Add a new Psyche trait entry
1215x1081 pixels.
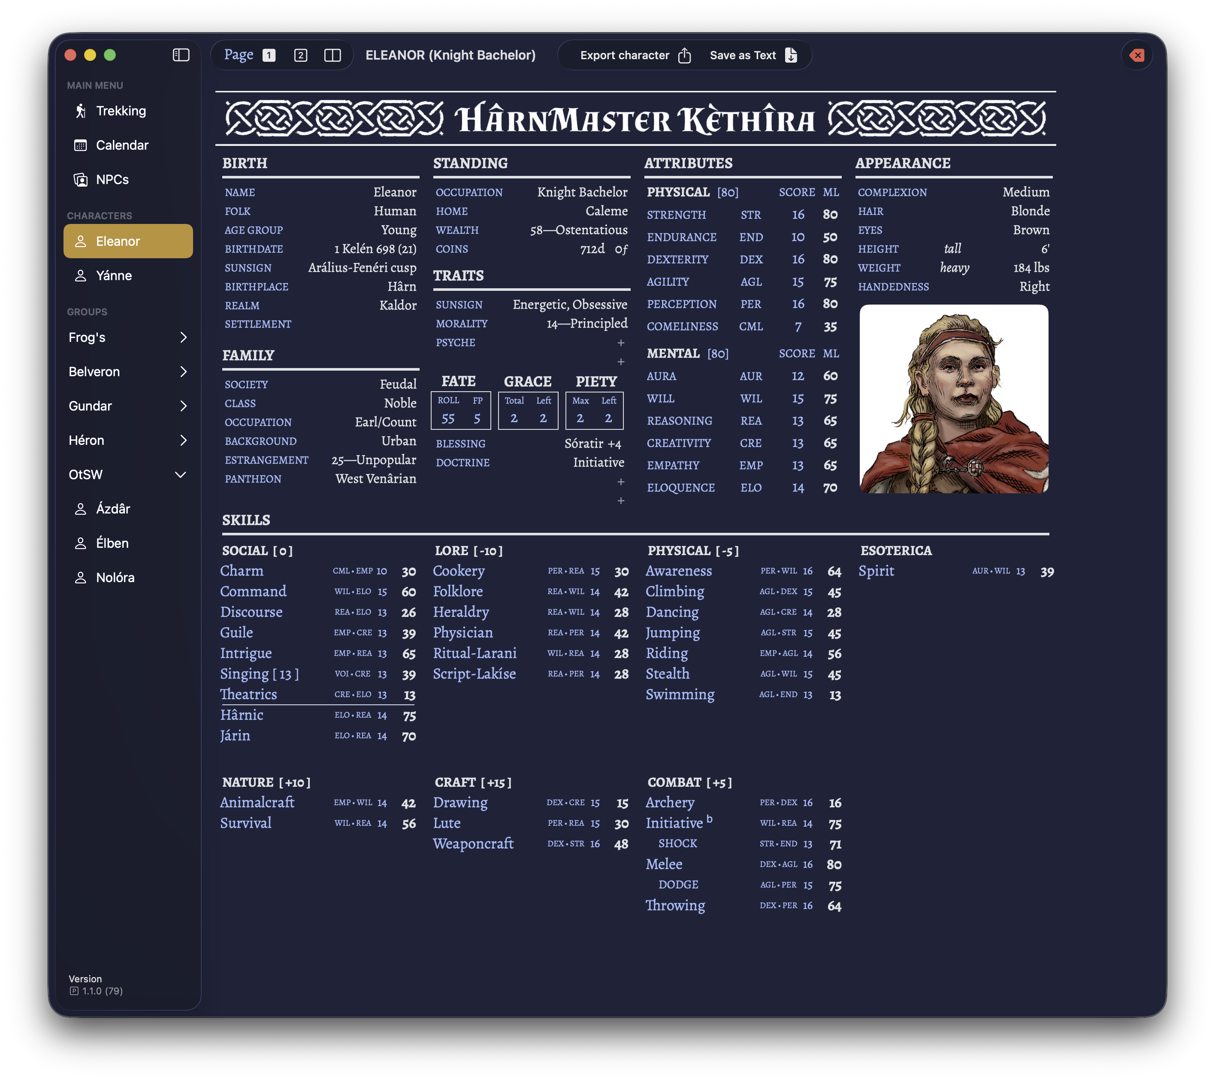(x=620, y=343)
